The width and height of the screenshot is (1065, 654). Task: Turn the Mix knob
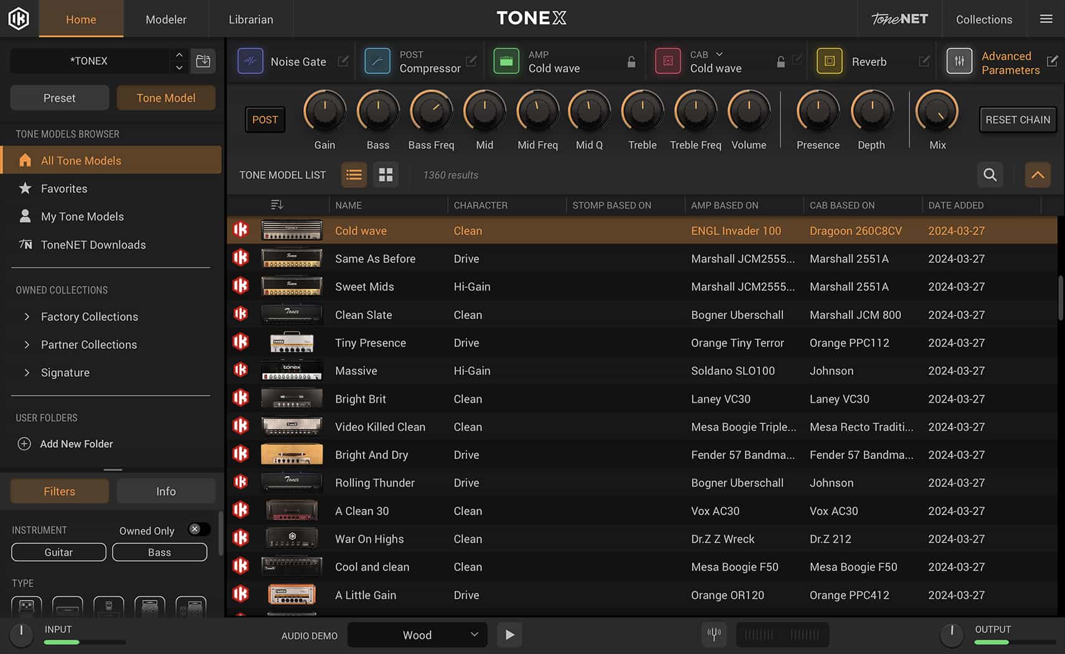[x=937, y=113]
